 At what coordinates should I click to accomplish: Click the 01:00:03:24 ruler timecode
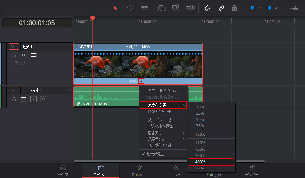click(147, 22)
